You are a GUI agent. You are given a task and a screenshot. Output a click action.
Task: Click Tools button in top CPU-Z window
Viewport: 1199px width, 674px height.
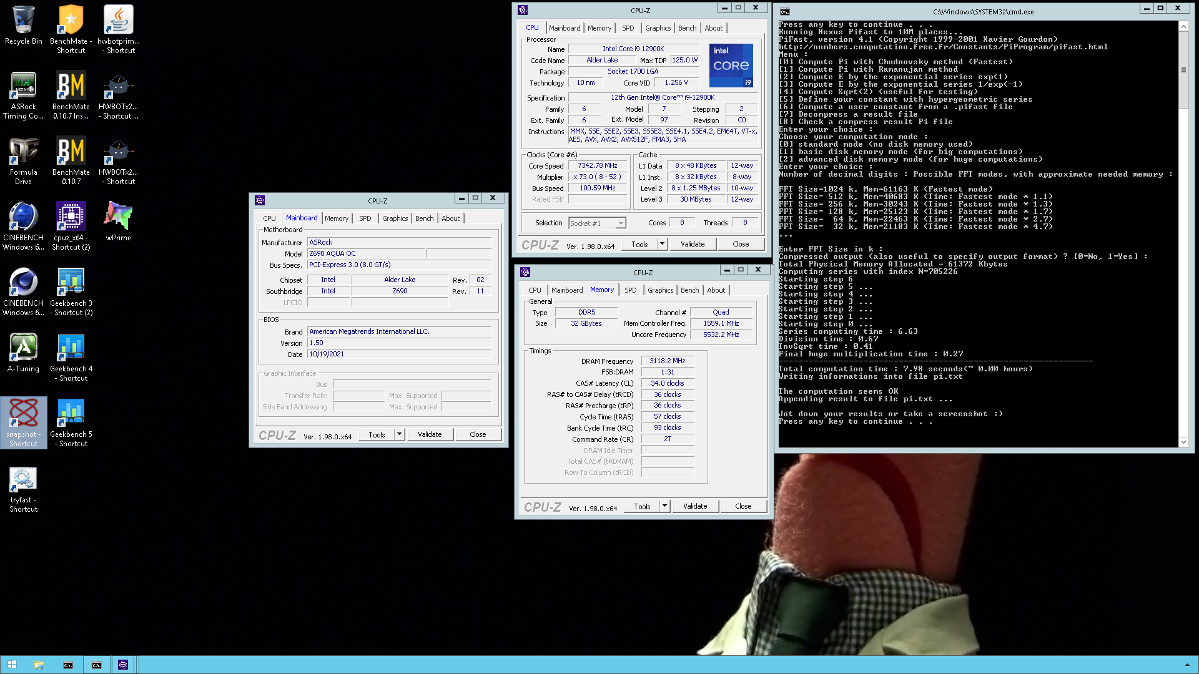click(x=639, y=244)
